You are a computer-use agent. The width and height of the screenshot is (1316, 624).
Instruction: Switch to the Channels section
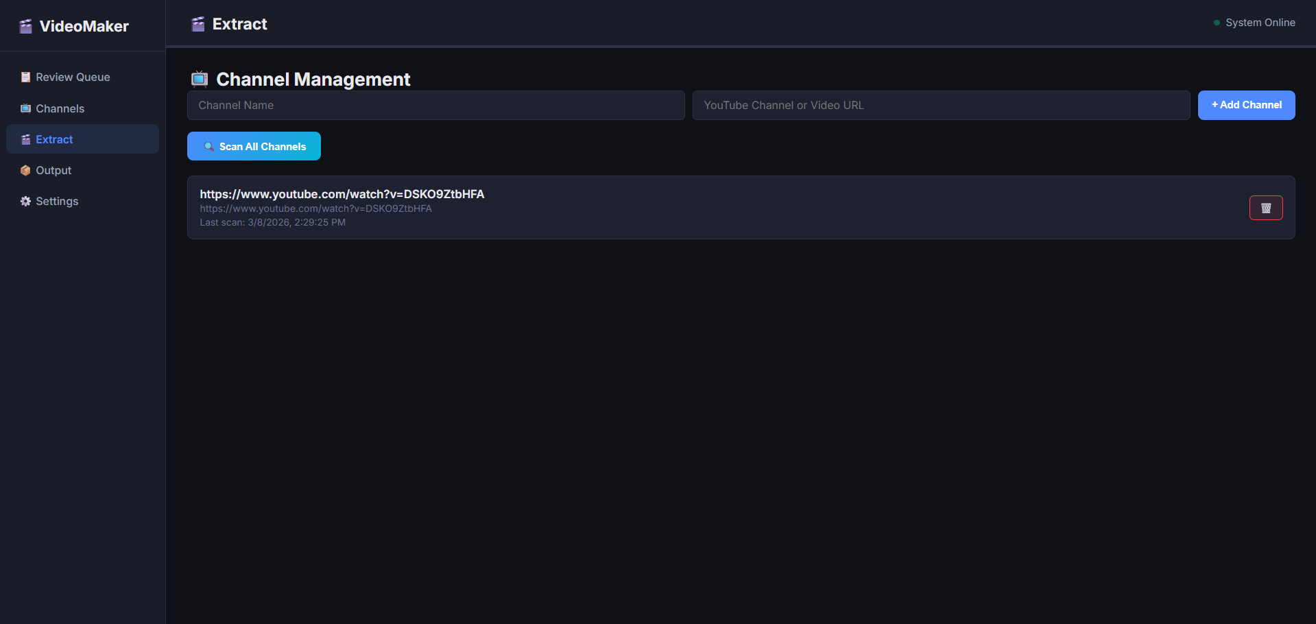pyautogui.click(x=60, y=108)
